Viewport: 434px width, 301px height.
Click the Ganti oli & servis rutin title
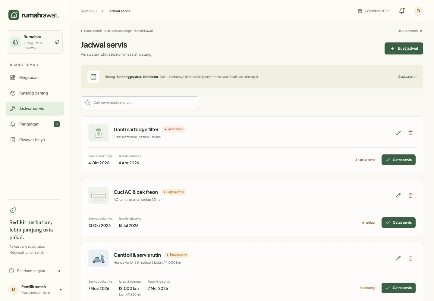137,255
